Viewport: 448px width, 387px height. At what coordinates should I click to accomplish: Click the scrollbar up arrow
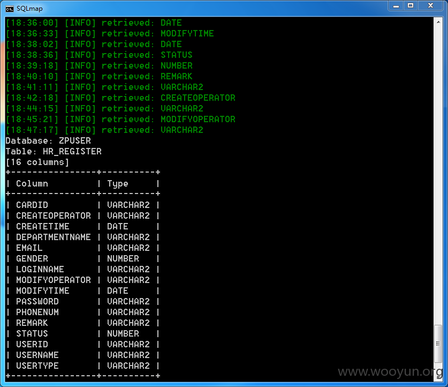tap(438, 22)
